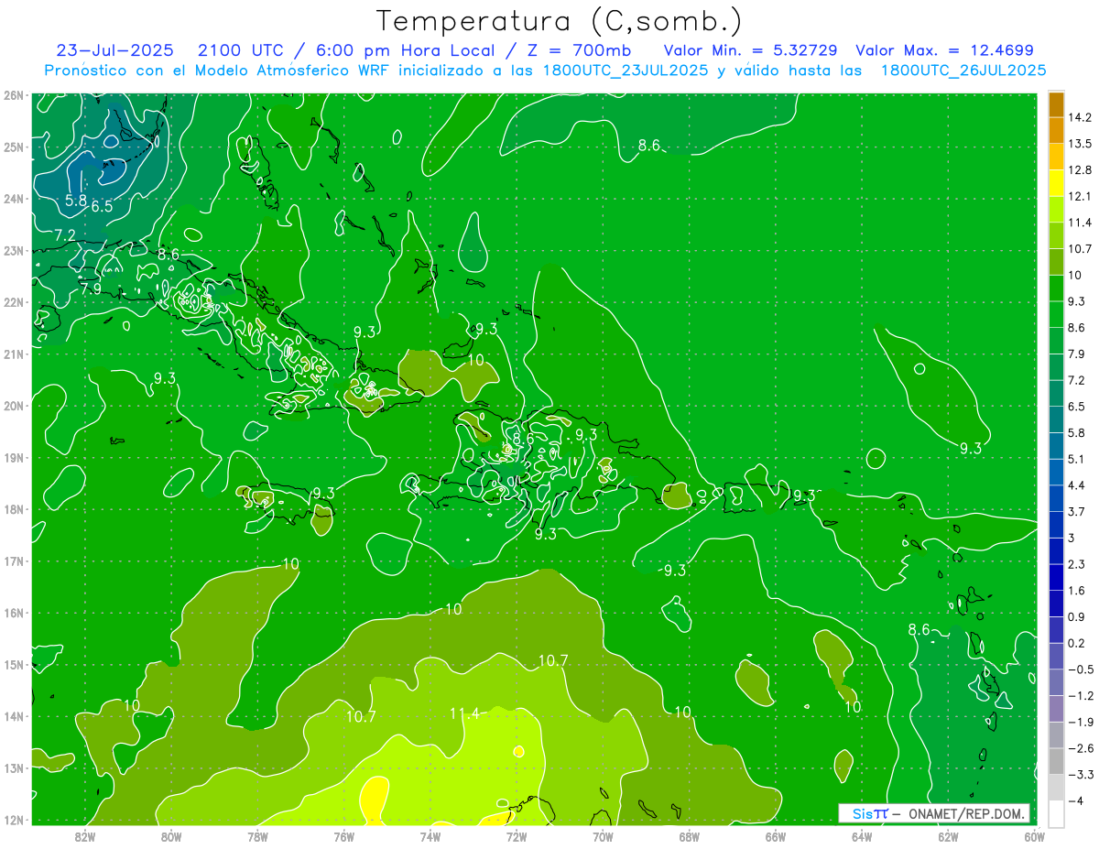Click the '7.9' contour label on the map

(91, 288)
